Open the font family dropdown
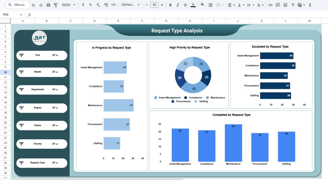 tap(131, 5)
